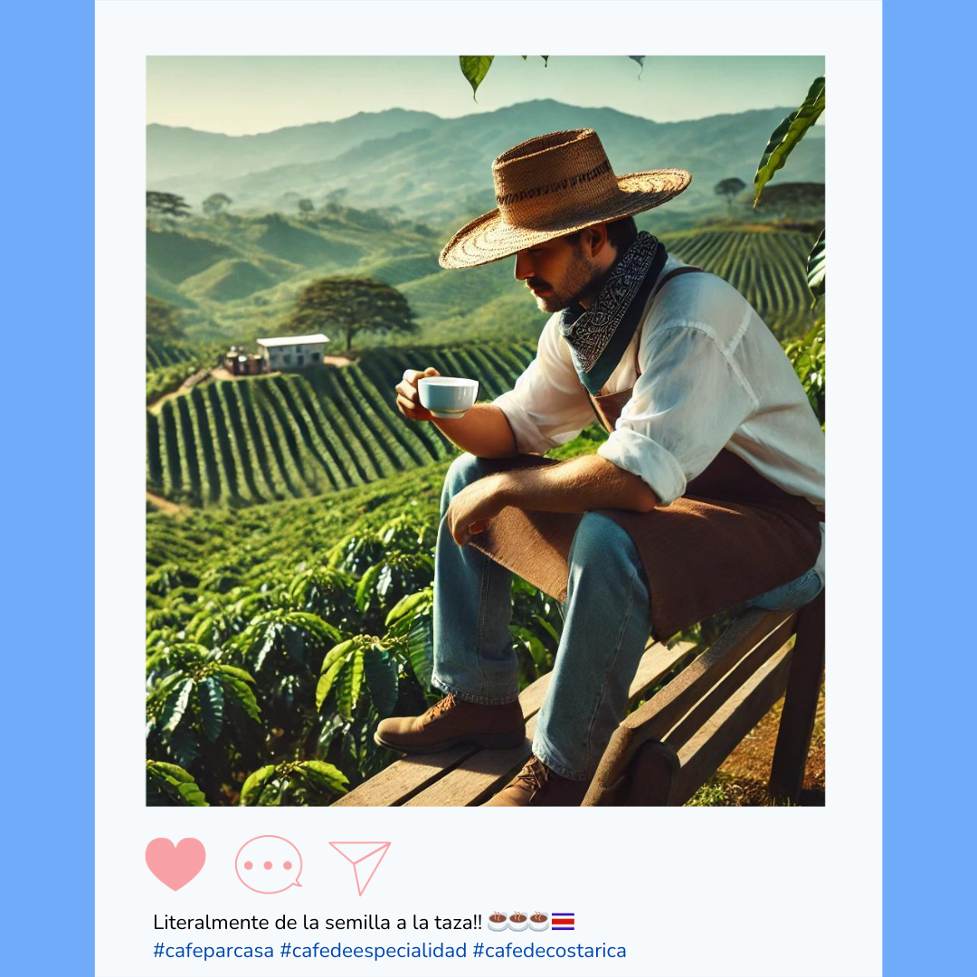Click the middle coffee cup emoji
The width and height of the screenshot is (977, 977).
click(x=518, y=921)
